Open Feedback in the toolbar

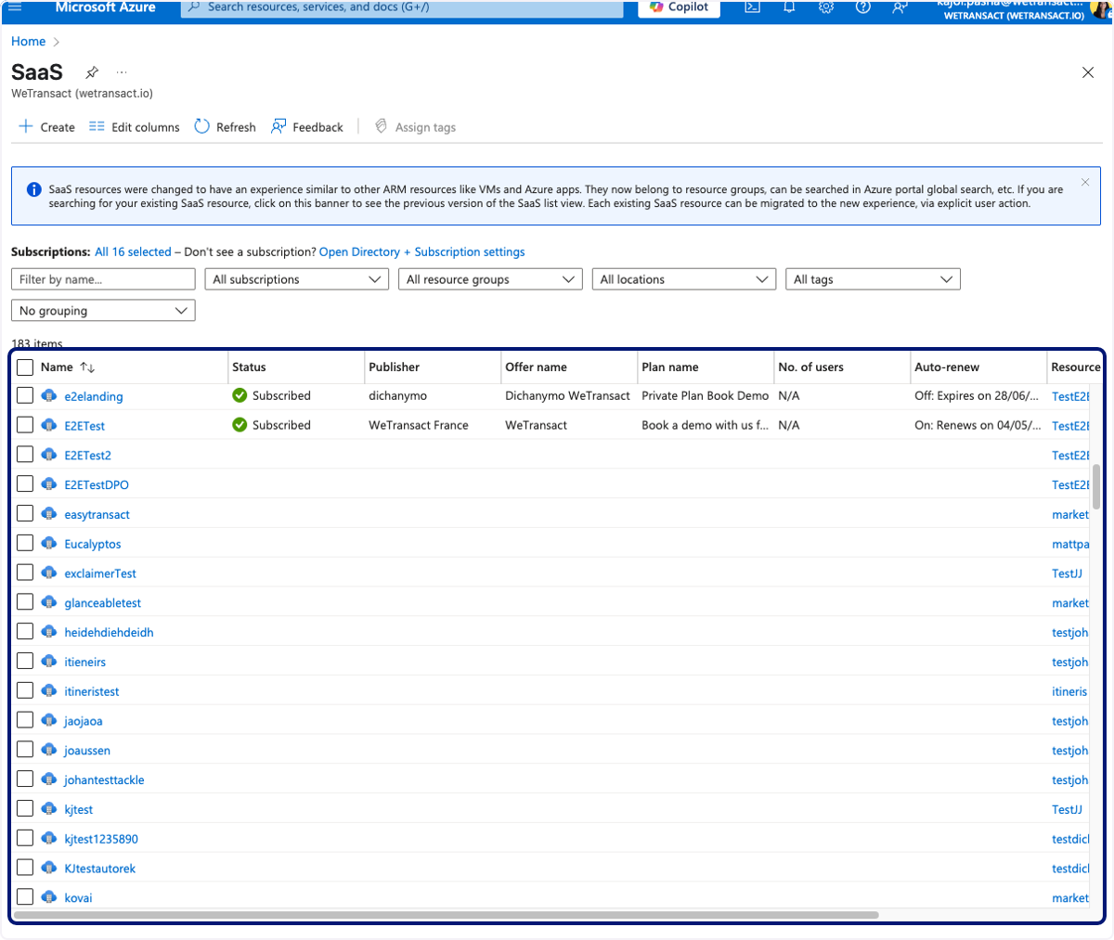(x=306, y=127)
